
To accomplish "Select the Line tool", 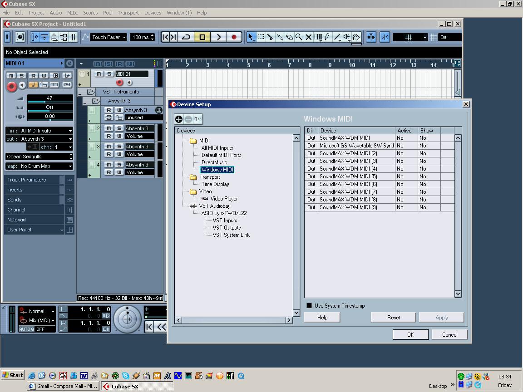I will click(338, 37).
